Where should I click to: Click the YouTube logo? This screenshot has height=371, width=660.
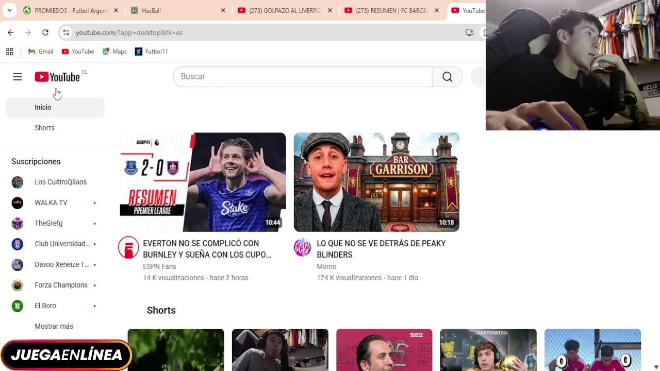[57, 77]
